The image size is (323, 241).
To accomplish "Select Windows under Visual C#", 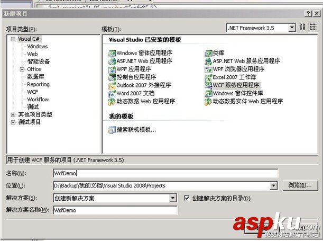I will pyautogui.click(x=38, y=47).
